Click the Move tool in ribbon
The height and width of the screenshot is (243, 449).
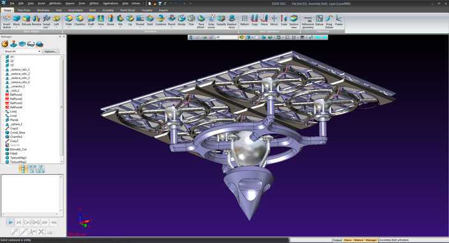click(x=264, y=20)
